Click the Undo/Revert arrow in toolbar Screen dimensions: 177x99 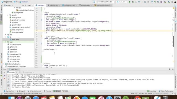click(161, 2)
